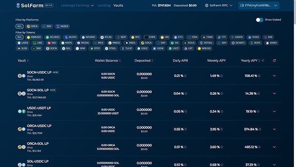The image size is (296, 167).
Task: Open info icon beside 574.84 % Yearly APY
Action: pos(260,129)
